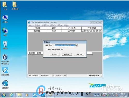Click the 帮助 button in the dialog
The image size is (129, 98).
pyautogui.click(x=55, y=55)
